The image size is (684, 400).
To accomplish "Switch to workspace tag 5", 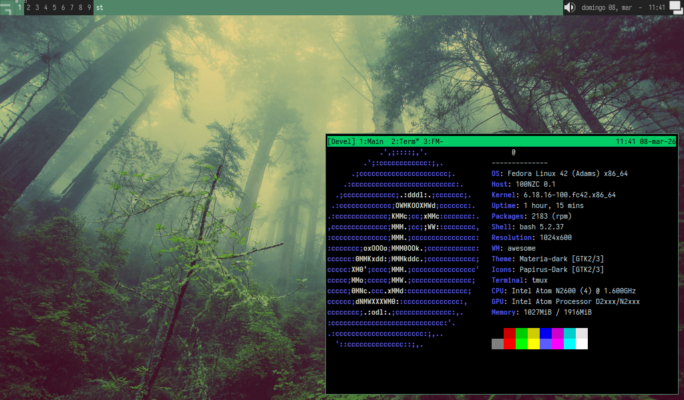I will pos(55,7).
